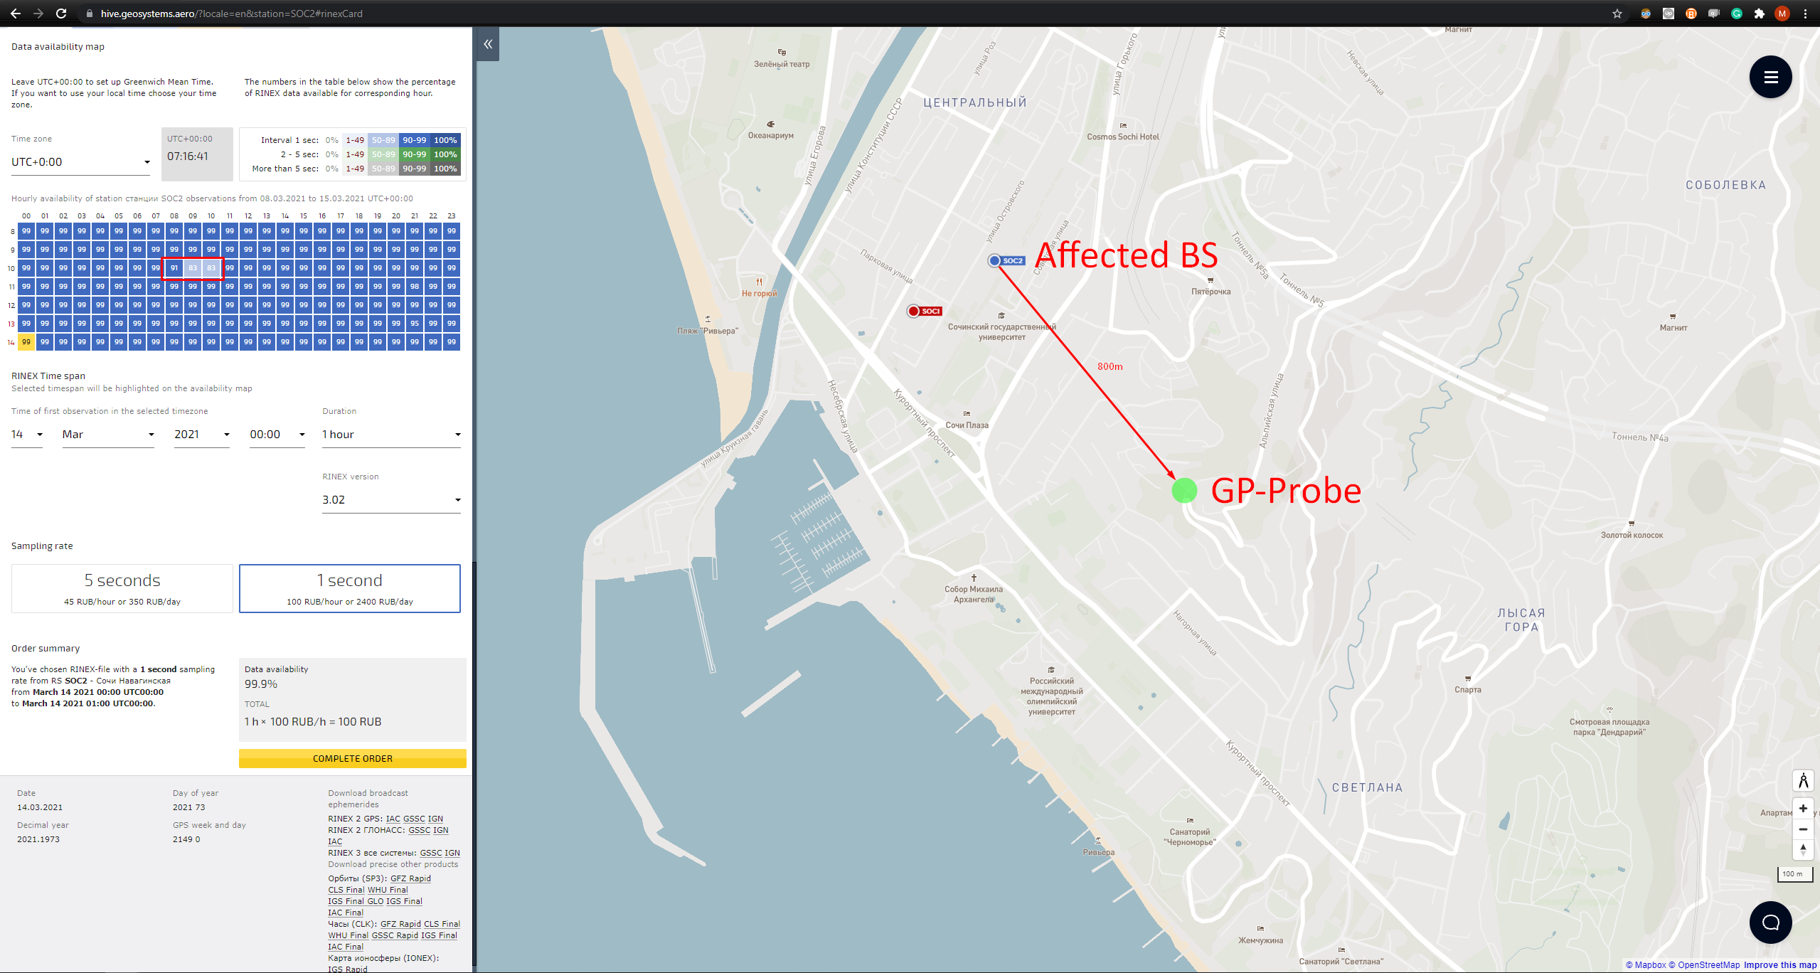Click the Пятёрочка map label

pos(1210,292)
